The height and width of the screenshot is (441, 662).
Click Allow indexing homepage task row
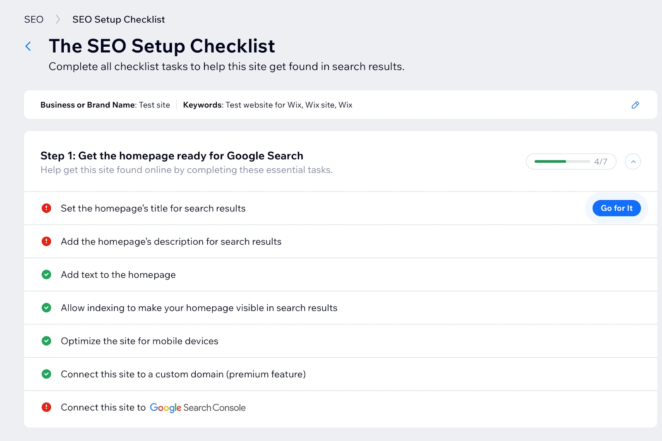coord(199,308)
